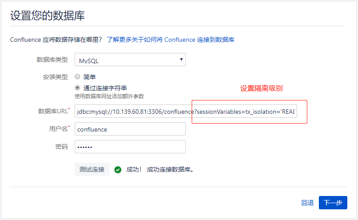Click the red 设置隔离级别 annotation text
The height and width of the screenshot is (220, 358).
(261, 88)
